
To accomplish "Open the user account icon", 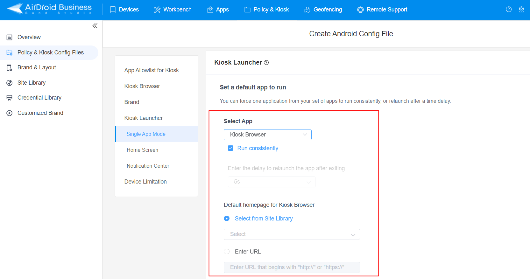I will click(x=521, y=10).
